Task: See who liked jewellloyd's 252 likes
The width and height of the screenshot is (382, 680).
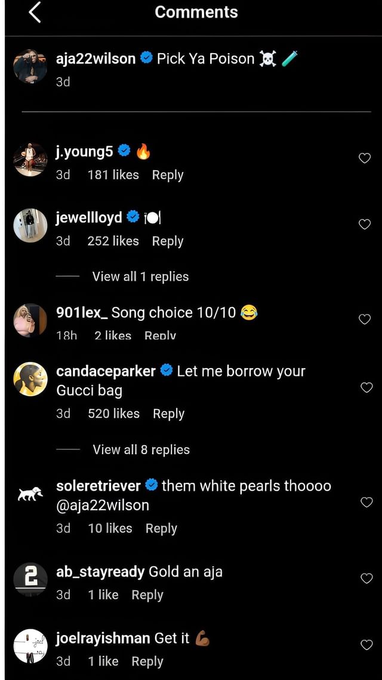Action: pos(113,241)
